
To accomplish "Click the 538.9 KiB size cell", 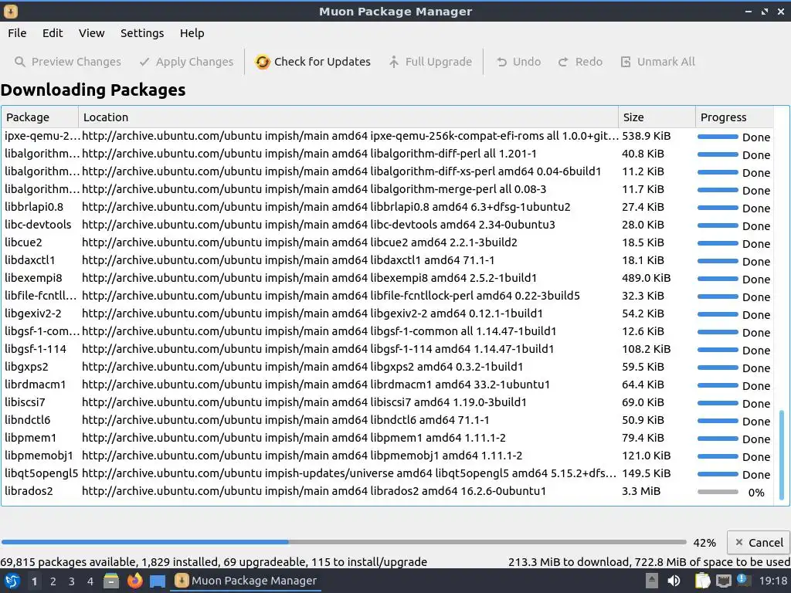I will pyautogui.click(x=647, y=136).
